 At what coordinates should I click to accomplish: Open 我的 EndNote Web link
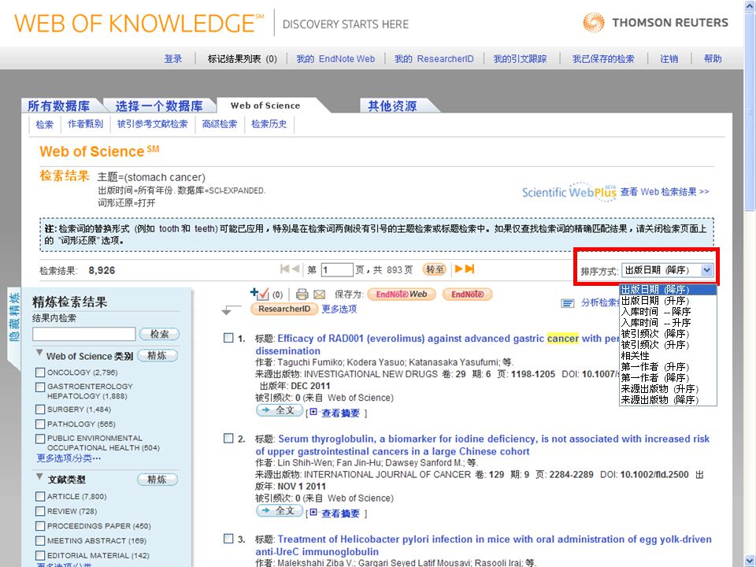[x=335, y=59]
